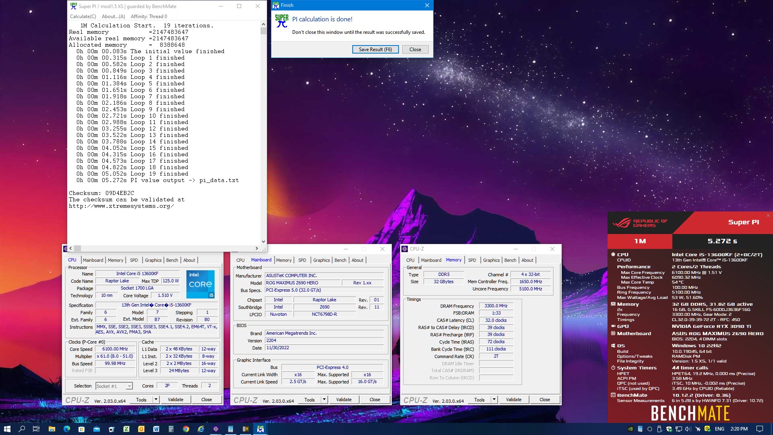Open Affinity: Thread 0 menu
This screenshot has width=773, height=435.
tap(149, 17)
